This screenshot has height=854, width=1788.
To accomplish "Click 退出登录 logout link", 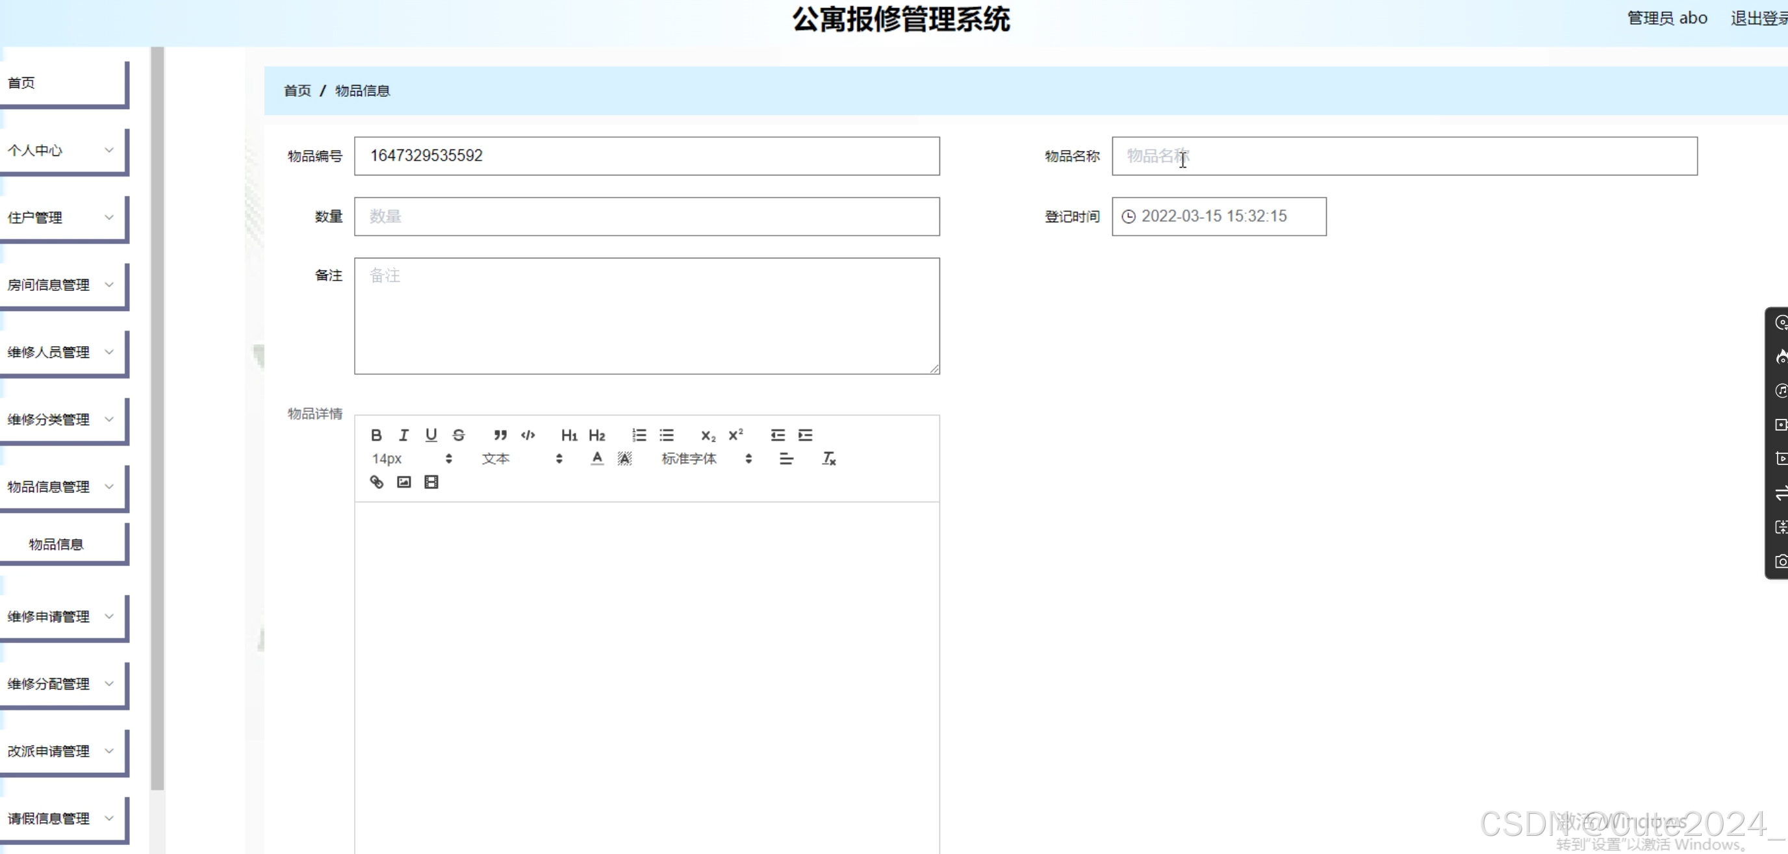I will pyautogui.click(x=1757, y=19).
